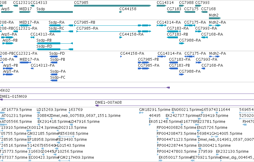Open the CG7168-PA protein label

coord(213,65)
